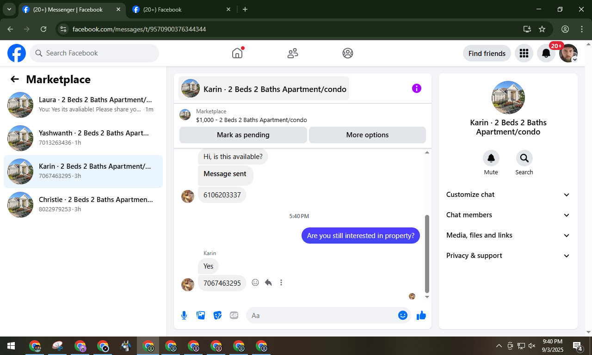
Task: Click the 'Hi, is this available?' message
Action: [x=233, y=157]
